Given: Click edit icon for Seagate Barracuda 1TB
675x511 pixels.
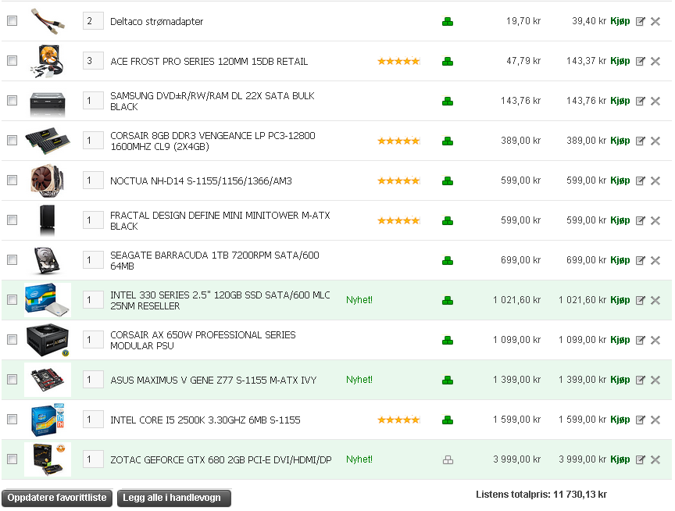Looking at the screenshot, I should [x=640, y=260].
